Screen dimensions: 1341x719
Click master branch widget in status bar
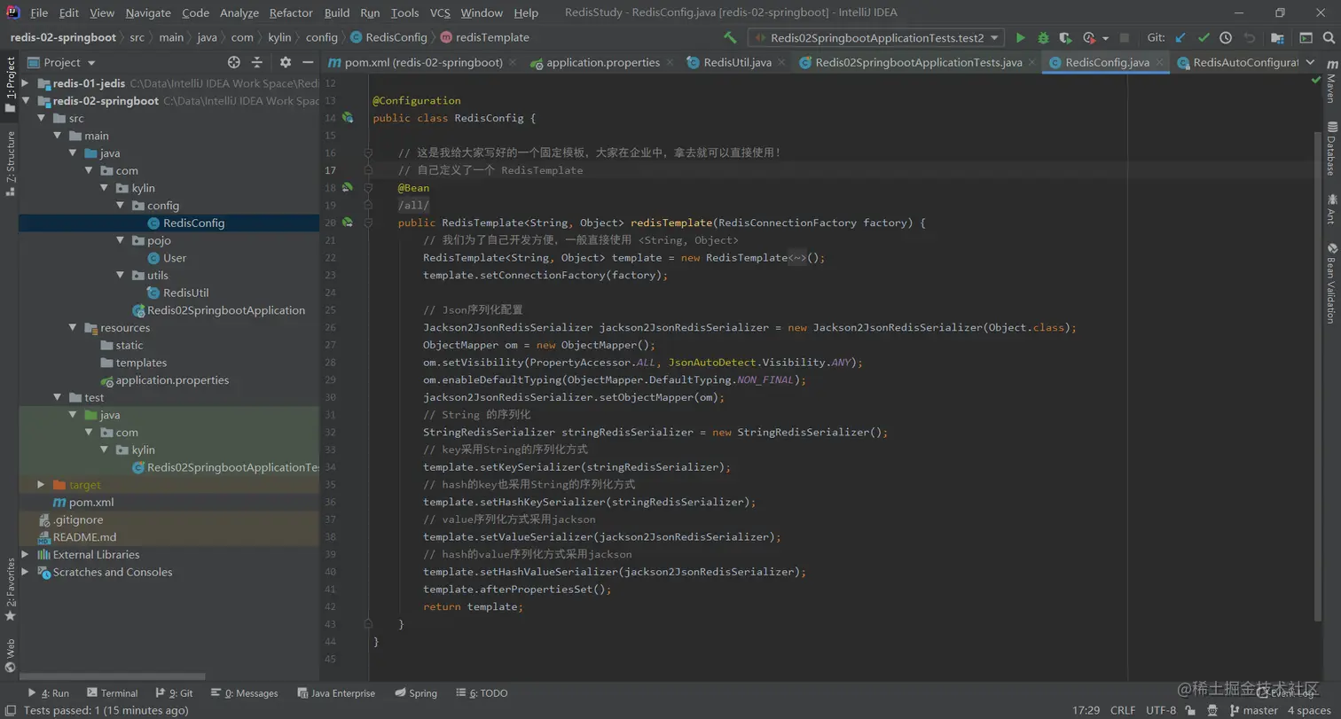[1252, 710]
